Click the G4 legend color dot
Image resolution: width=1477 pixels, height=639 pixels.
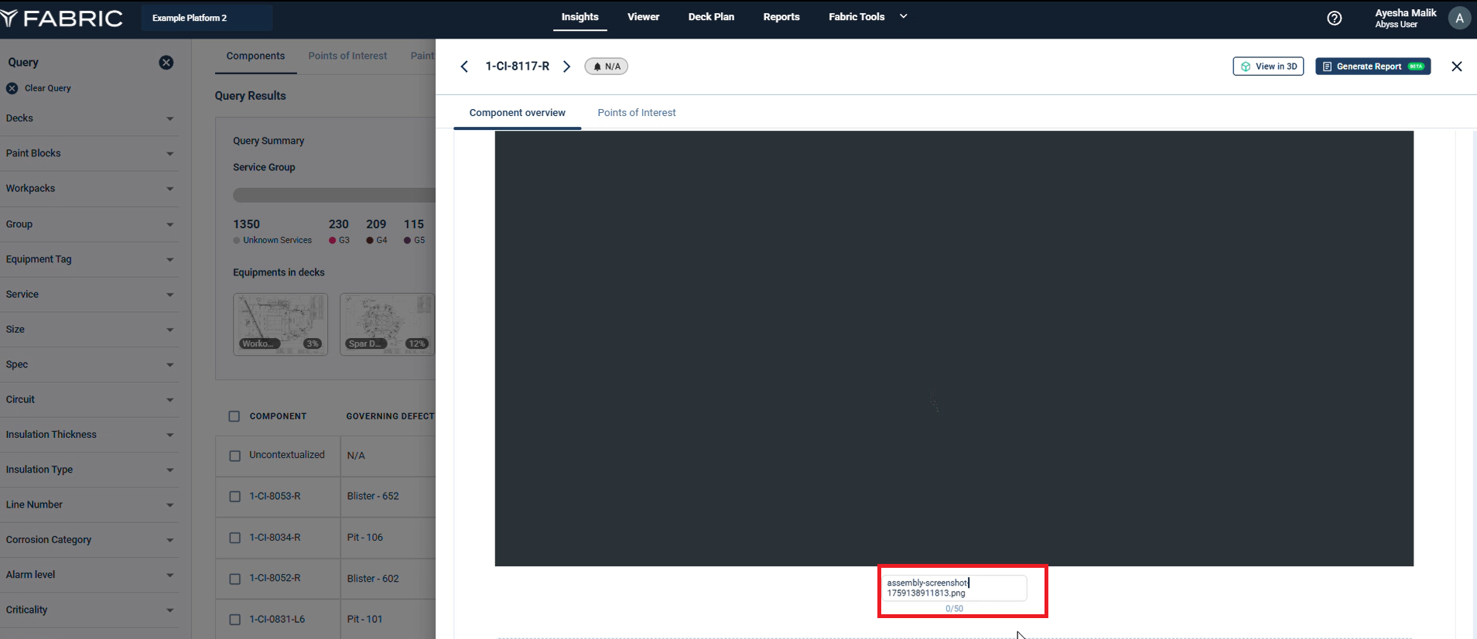click(x=370, y=241)
